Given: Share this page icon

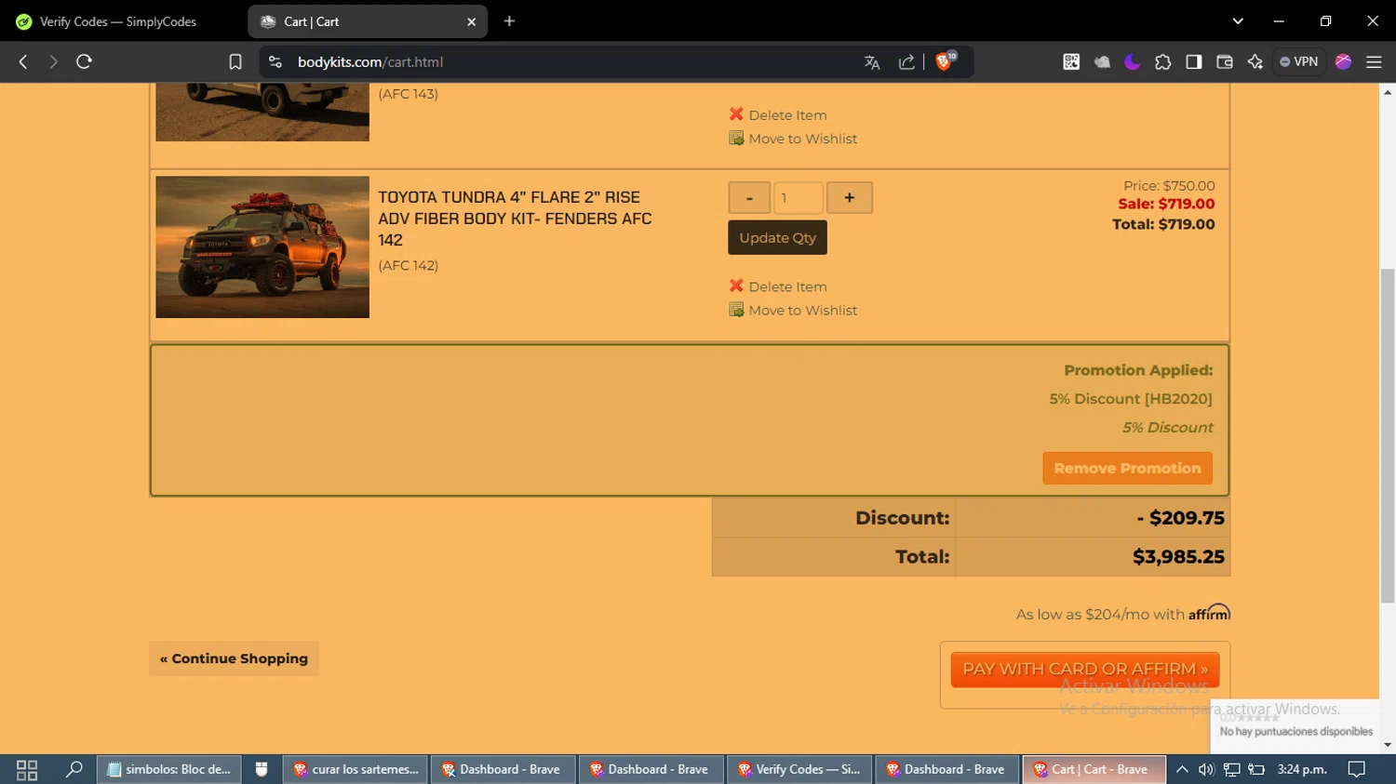Looking at the screenshot, I should [x=906, y=62].
